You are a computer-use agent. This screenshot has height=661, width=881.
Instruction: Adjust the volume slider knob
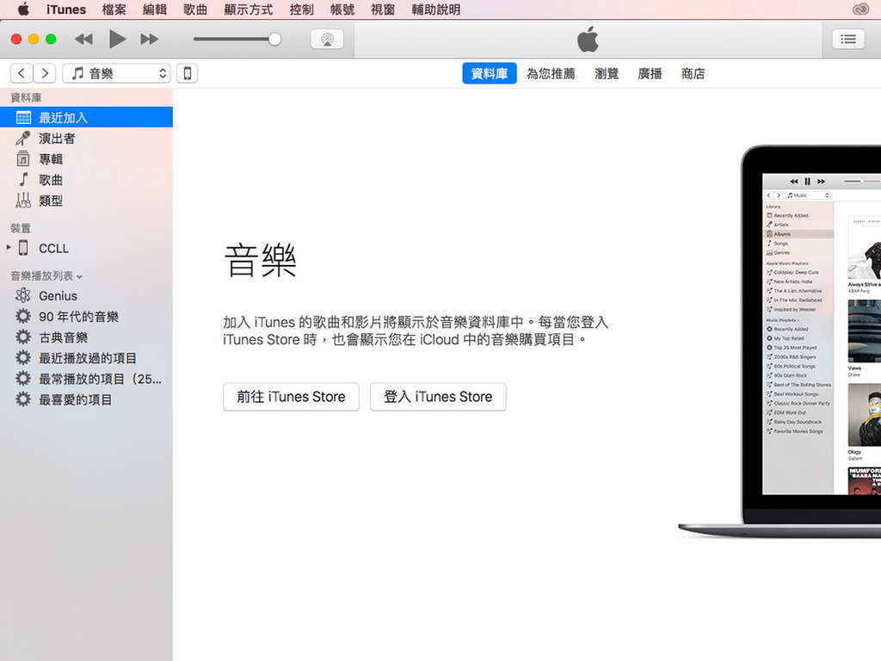[274, 39]
